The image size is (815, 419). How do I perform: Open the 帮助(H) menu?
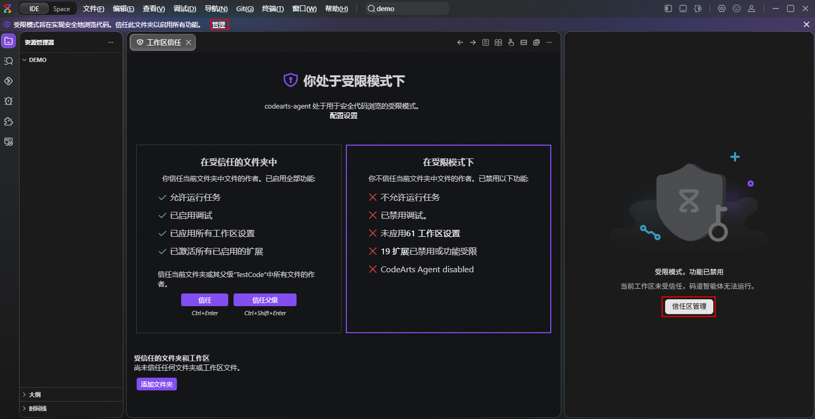point(336,8)
